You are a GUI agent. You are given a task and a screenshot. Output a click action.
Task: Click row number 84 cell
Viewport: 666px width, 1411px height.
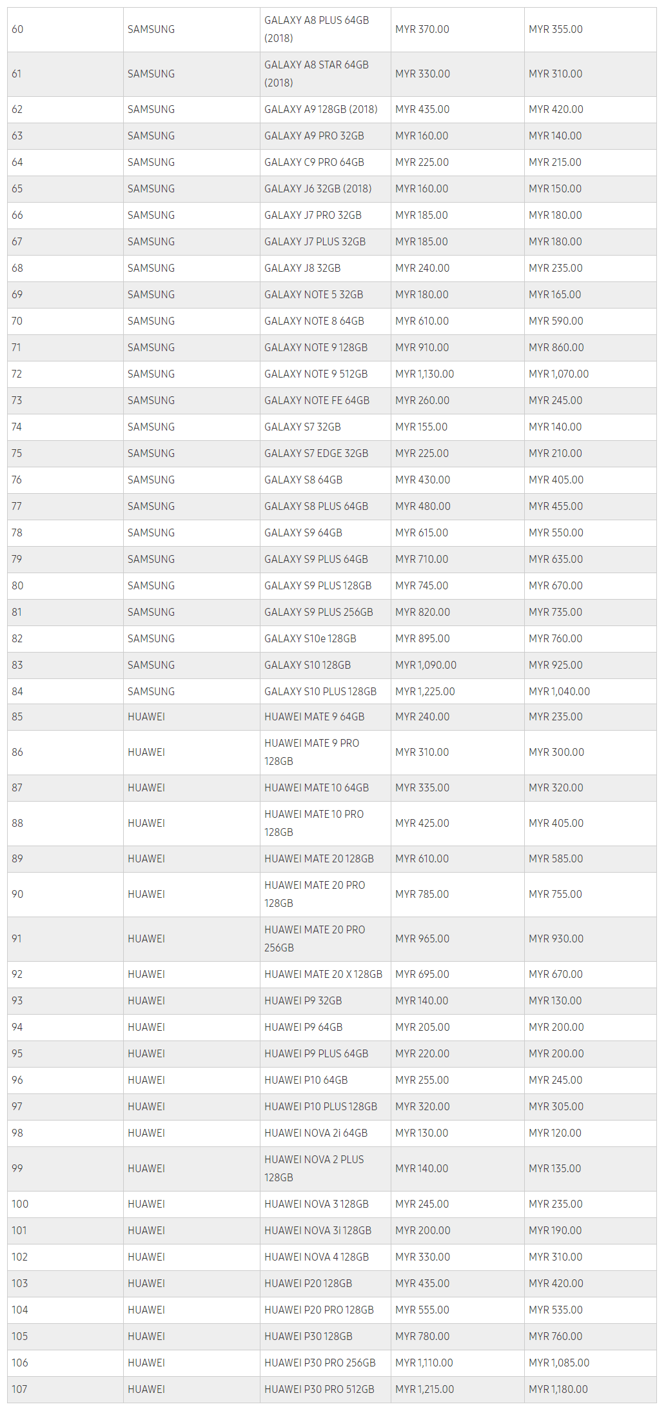tap(17, 691)
